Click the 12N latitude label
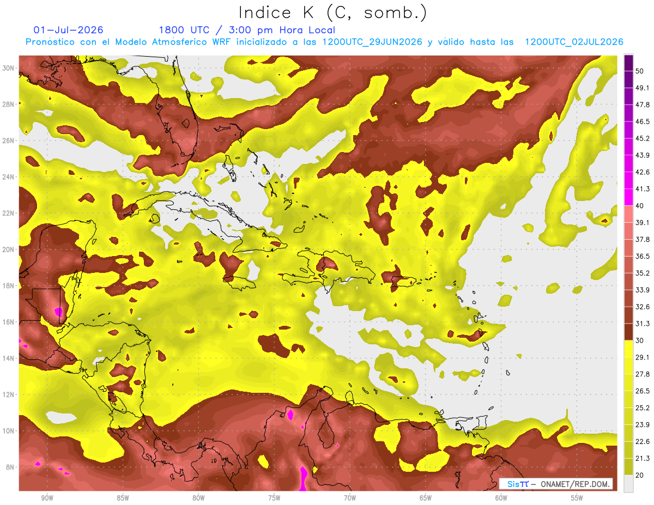Viewport: 654px width, 505px height. click(8, 394)
